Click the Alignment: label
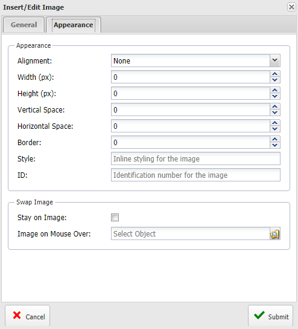Image resolution: width=298 pixels, height=329 pixels. click(34, 61)
